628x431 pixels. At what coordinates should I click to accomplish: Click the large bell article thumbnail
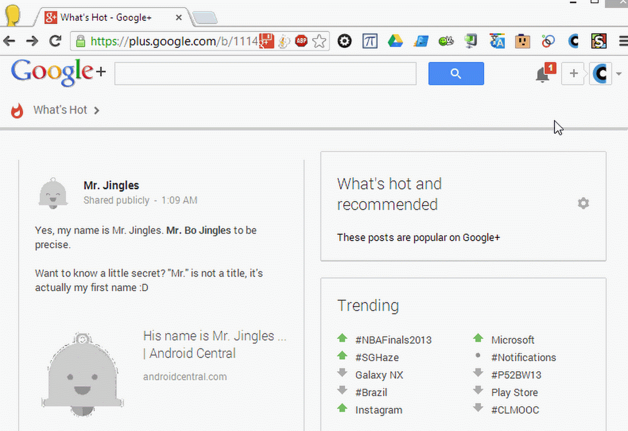pos(83,375)
